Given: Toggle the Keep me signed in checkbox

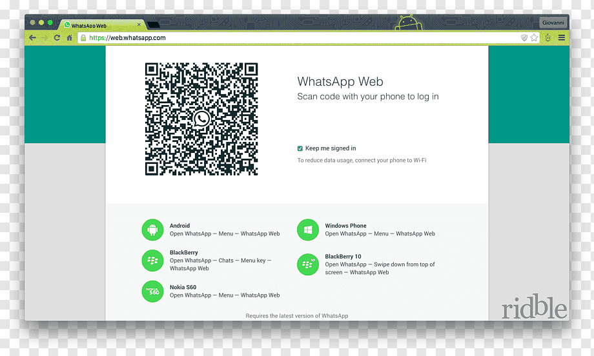Looking at the screenshot, I should pos(300,148).
